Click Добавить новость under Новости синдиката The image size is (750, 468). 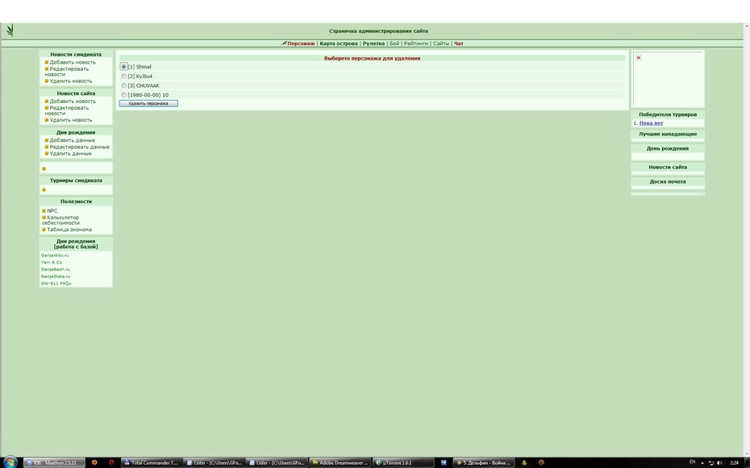point(73,62)
